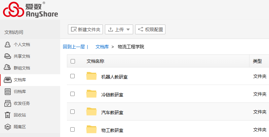
Task: Click the Personal Documents (个人文档) sidebar icon
Action: 7,45
